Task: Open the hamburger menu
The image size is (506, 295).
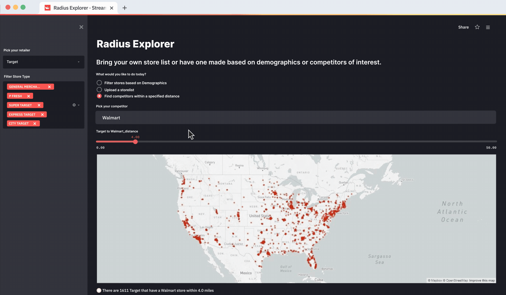Action: 488,27
